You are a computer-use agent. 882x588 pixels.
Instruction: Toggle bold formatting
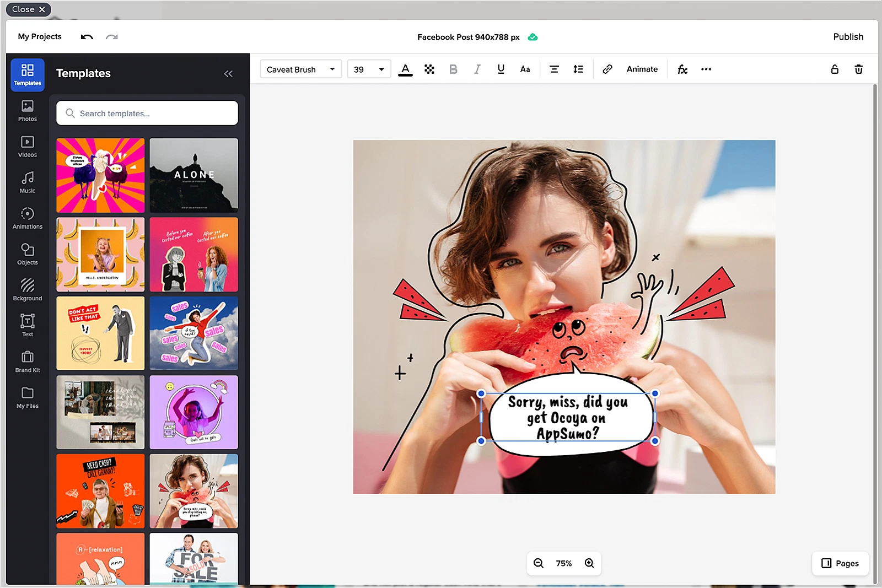point(453,69)
